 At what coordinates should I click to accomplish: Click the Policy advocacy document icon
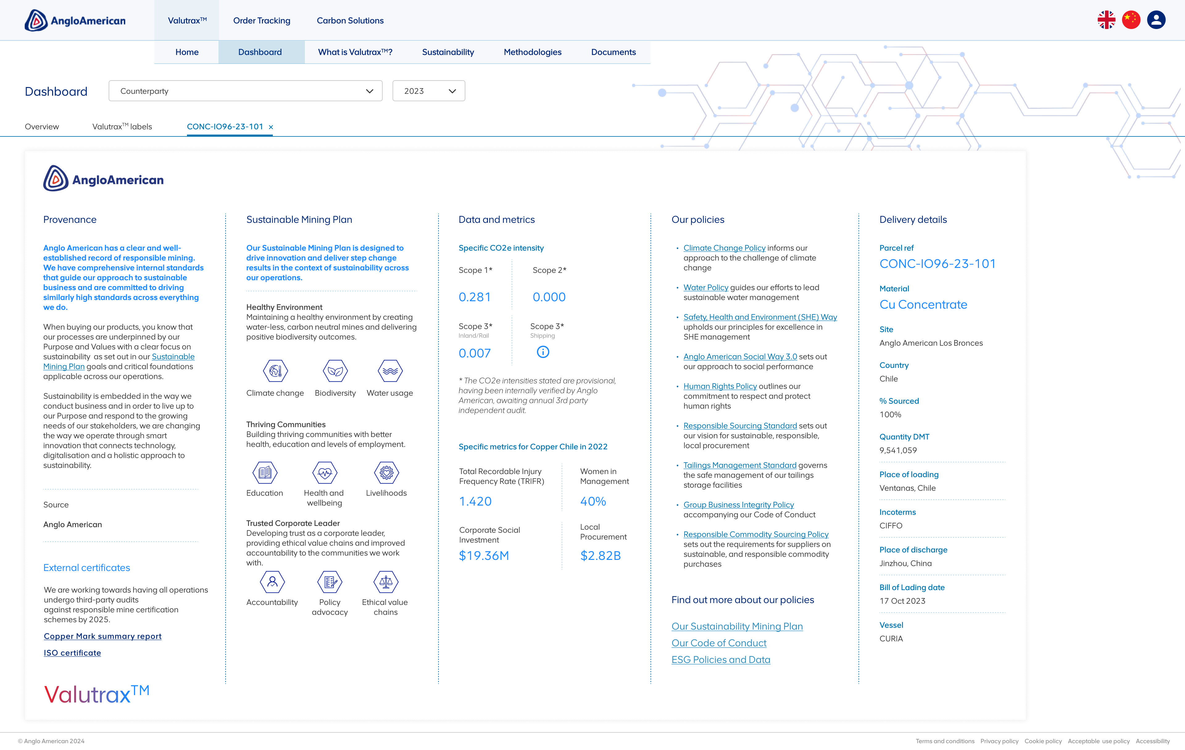(x=330, y=582)
